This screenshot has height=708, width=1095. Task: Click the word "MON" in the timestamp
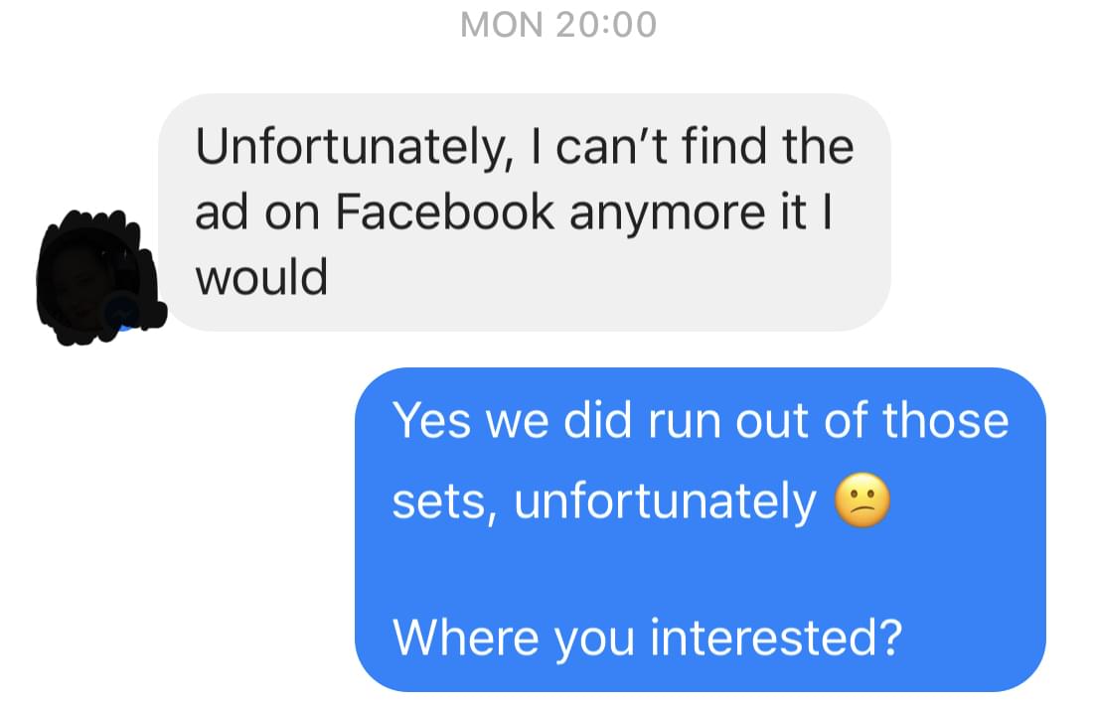pyautogui.click(x=503, y=25)
